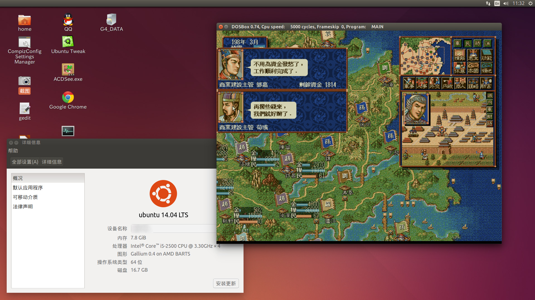Select the 壽春 city on the map
Viewport: 535px width, 300px height.
345,188
